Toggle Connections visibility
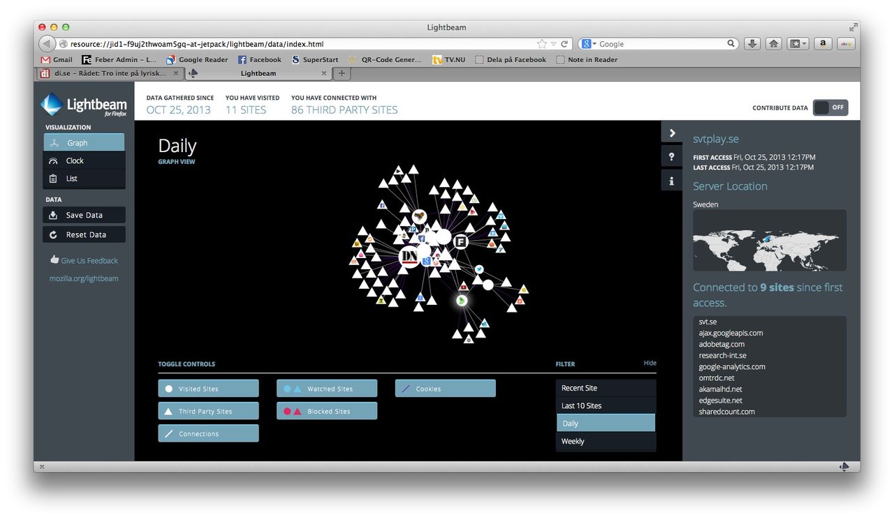 coord(208,433)
